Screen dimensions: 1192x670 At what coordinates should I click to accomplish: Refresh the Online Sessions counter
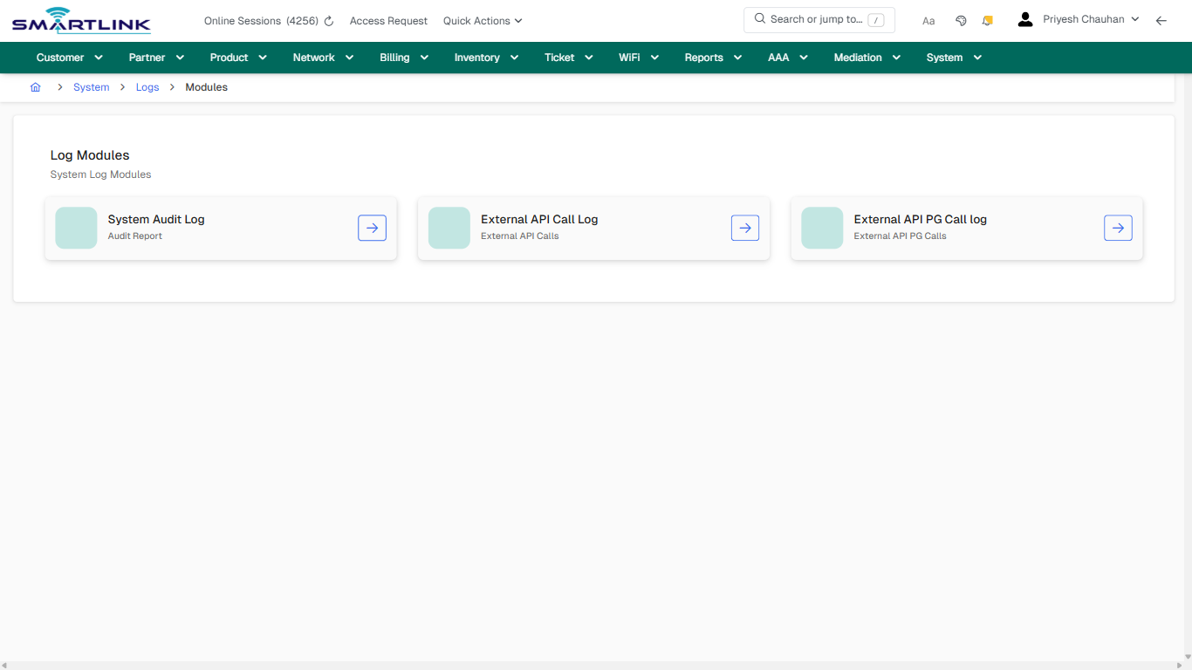[327, 20]
